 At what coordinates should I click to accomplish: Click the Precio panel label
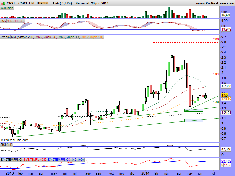click(5, 37)
